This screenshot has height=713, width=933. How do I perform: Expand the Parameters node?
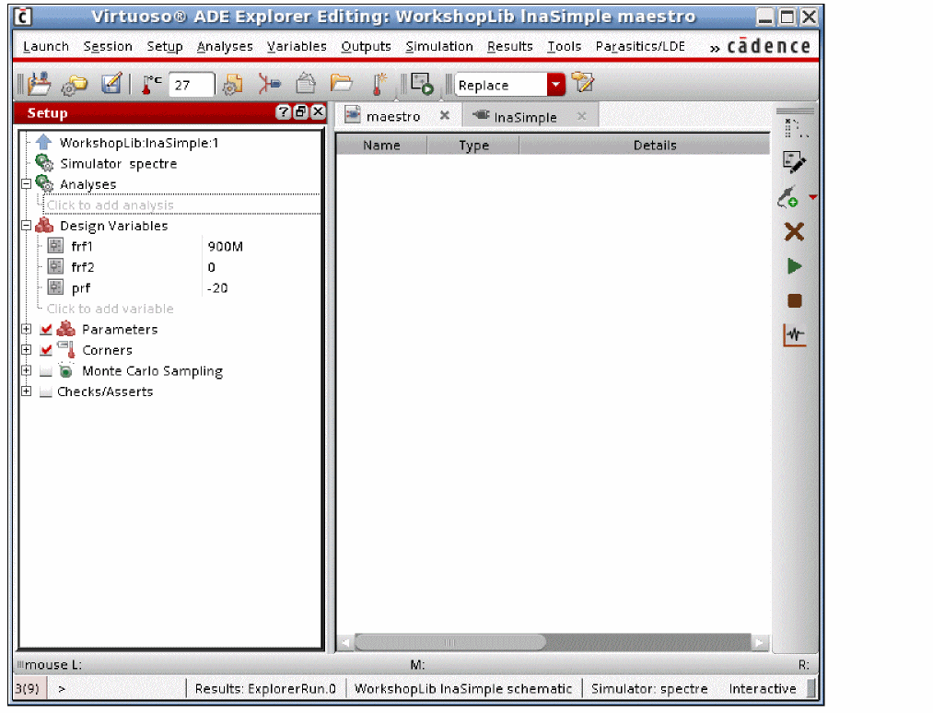tap(26, 329)
